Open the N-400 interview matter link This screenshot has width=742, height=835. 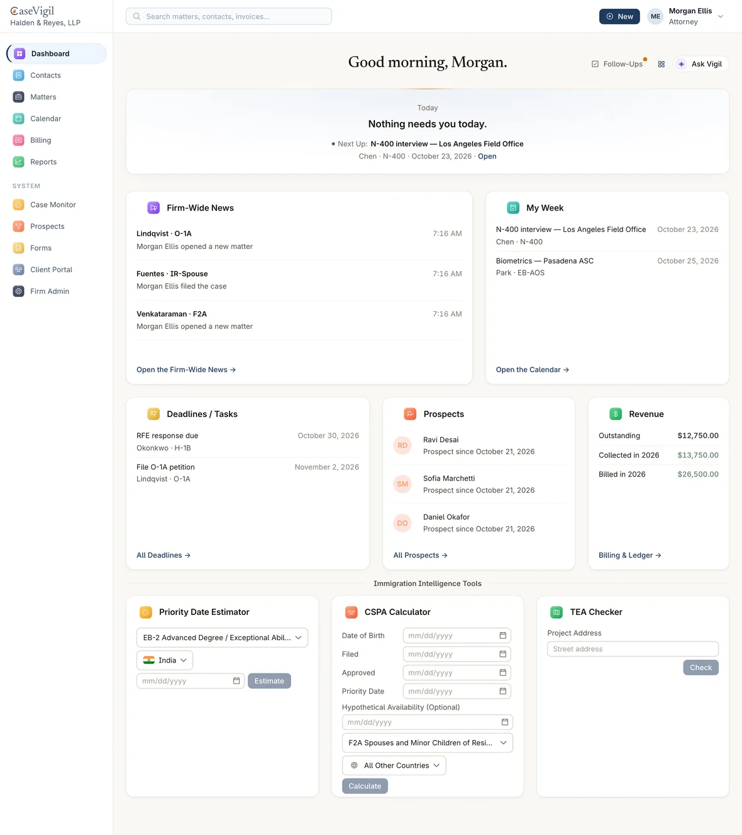click(487, 157)
